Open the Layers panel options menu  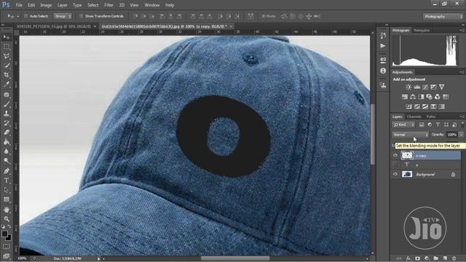462,116
